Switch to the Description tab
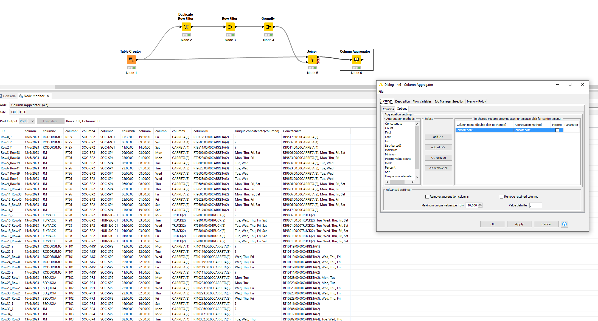 402,101
